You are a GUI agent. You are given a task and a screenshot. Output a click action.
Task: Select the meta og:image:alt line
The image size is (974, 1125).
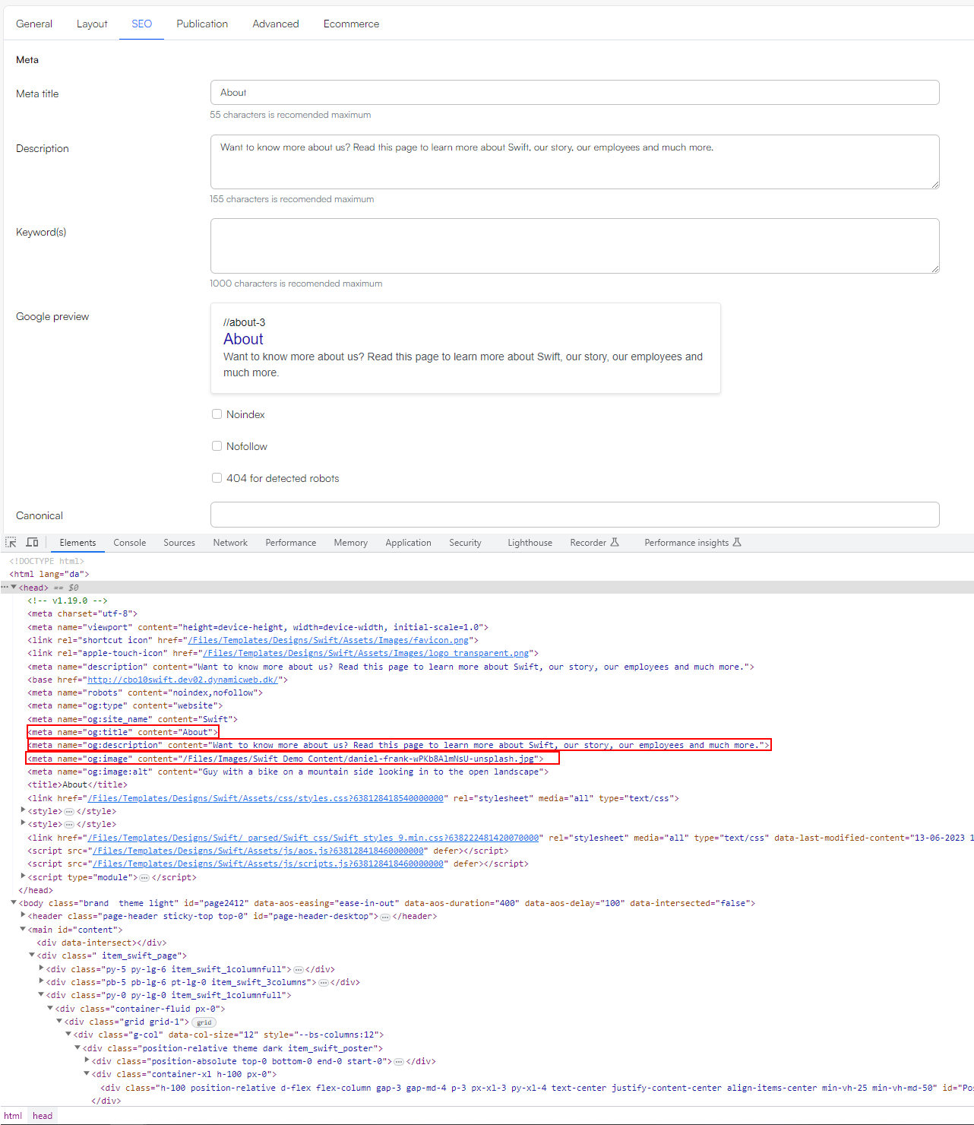click(x=288, y=772)
